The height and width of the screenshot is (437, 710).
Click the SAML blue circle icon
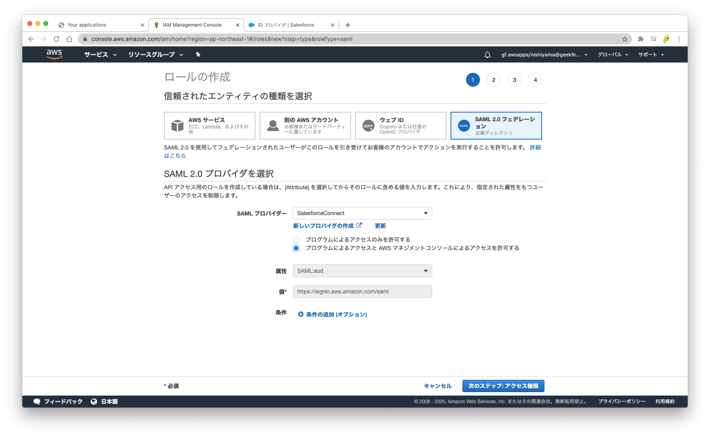(x=464, y=126)
